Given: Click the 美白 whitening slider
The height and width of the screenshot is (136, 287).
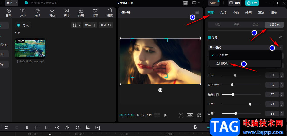Looking at the screenshot, I should 241,104.
